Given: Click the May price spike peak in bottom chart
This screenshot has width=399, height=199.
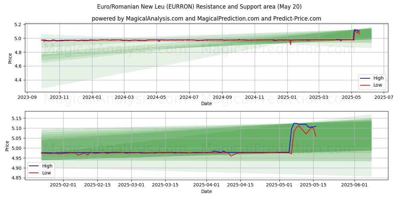Looking at the screenshot, I should tap(295, 123).
